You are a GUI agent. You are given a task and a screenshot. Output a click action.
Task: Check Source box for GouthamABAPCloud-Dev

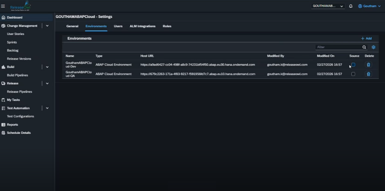(353, 65)
